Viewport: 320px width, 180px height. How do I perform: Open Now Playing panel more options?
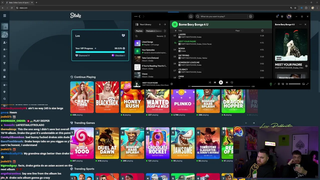(x=300, y=24)
